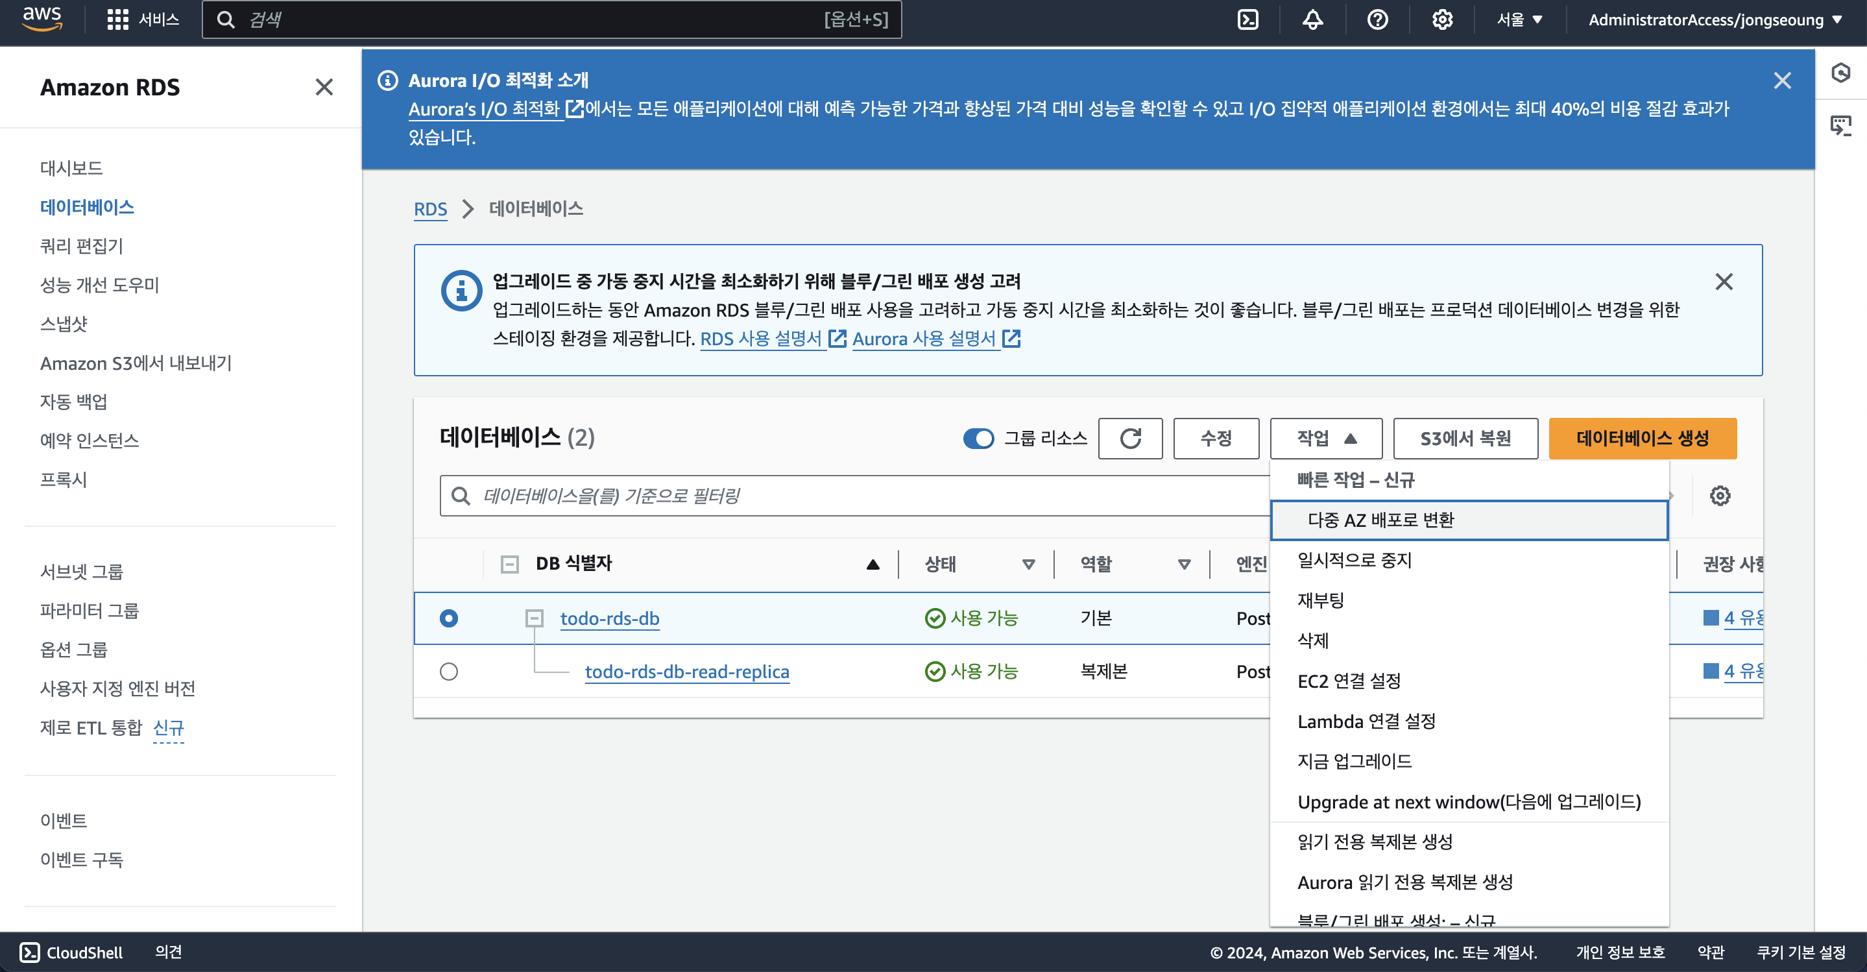Open the 상태 column sort dropdown
This screenshot has height=972, width=1867.
[x=1028, y=564]
